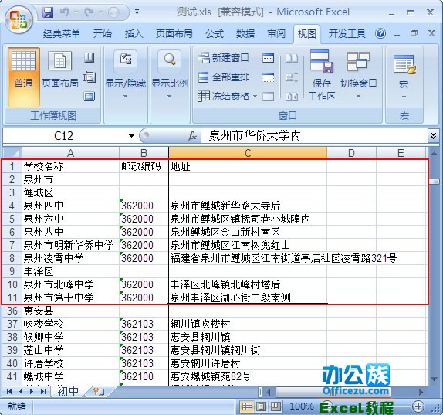This screenshot has height=415, width=443.
Task: Open the 冻结窗格 dropdown
Action: tap(228, 97)
